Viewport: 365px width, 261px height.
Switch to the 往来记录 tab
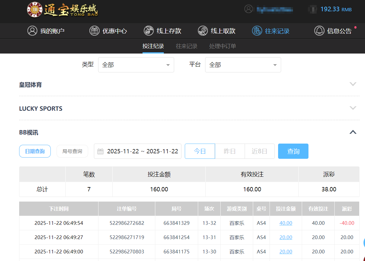186,46
